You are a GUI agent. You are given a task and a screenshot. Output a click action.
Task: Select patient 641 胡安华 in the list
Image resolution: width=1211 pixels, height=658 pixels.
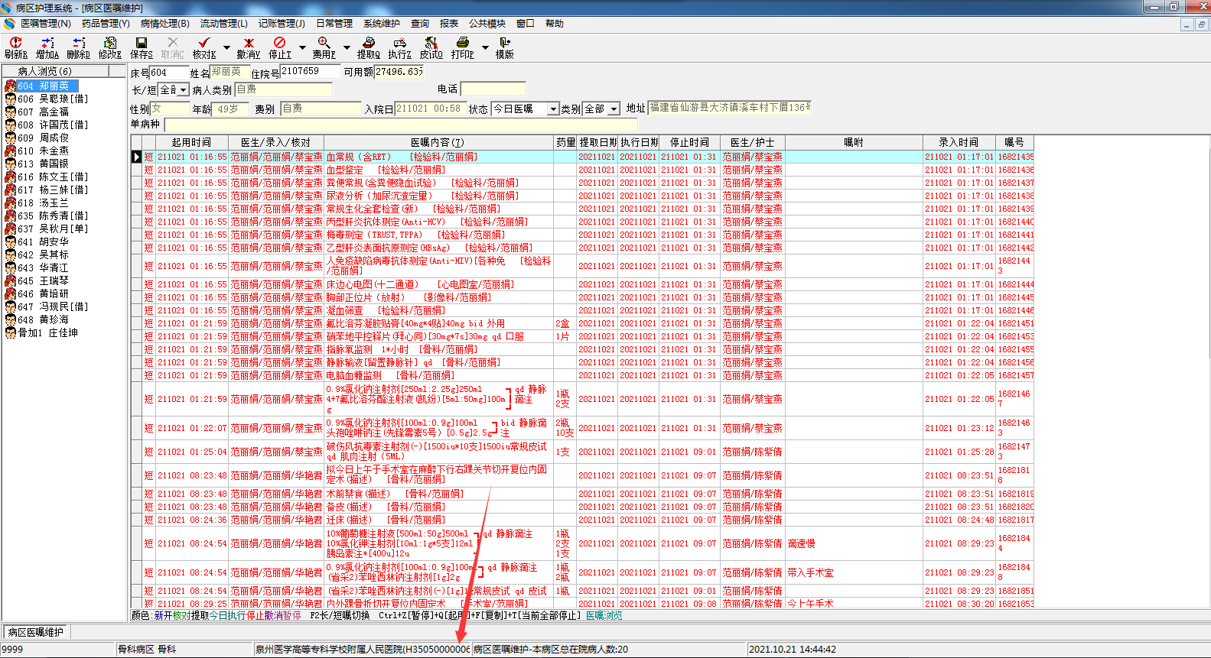[x=44, y=241]
